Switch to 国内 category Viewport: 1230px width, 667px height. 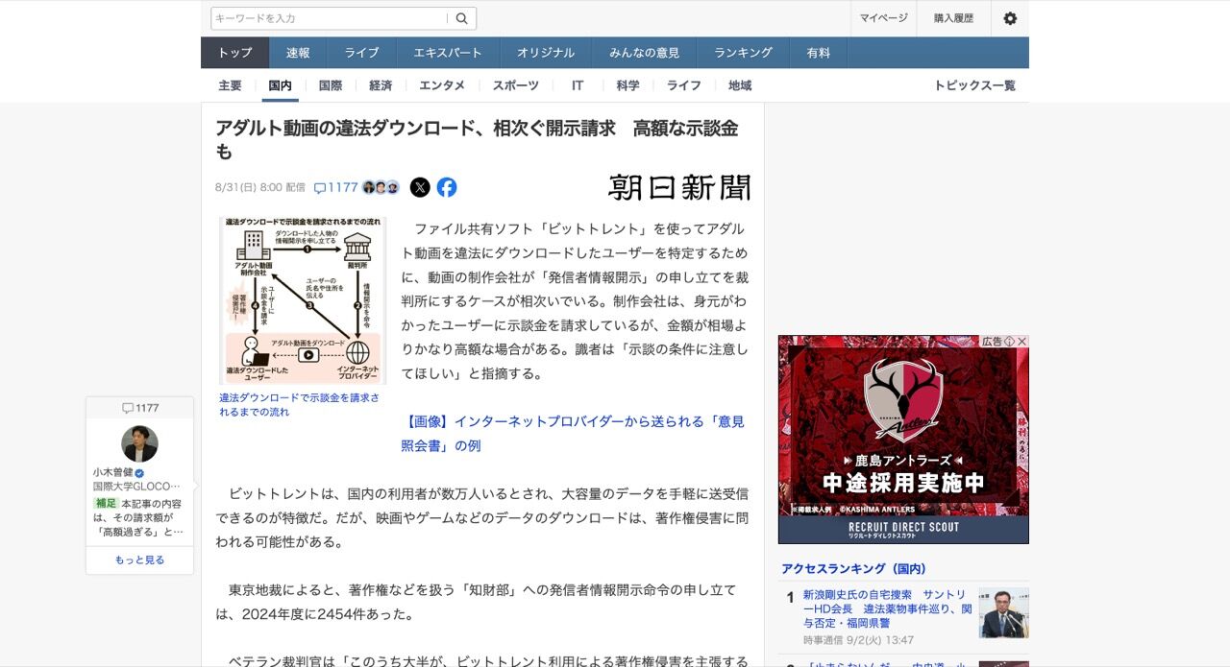pos(281,85)
